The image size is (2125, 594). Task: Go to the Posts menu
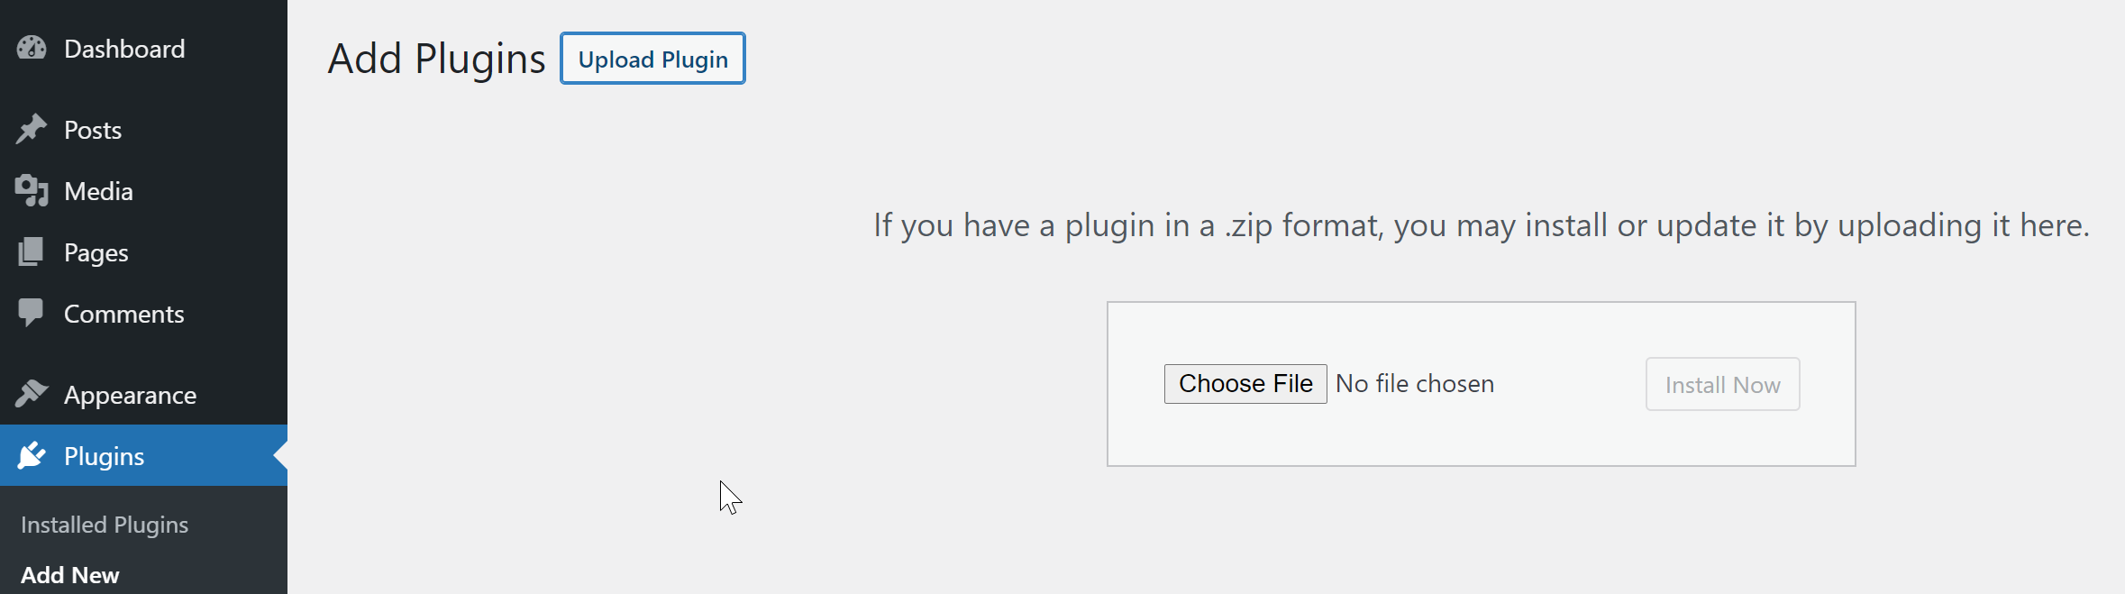93,130
